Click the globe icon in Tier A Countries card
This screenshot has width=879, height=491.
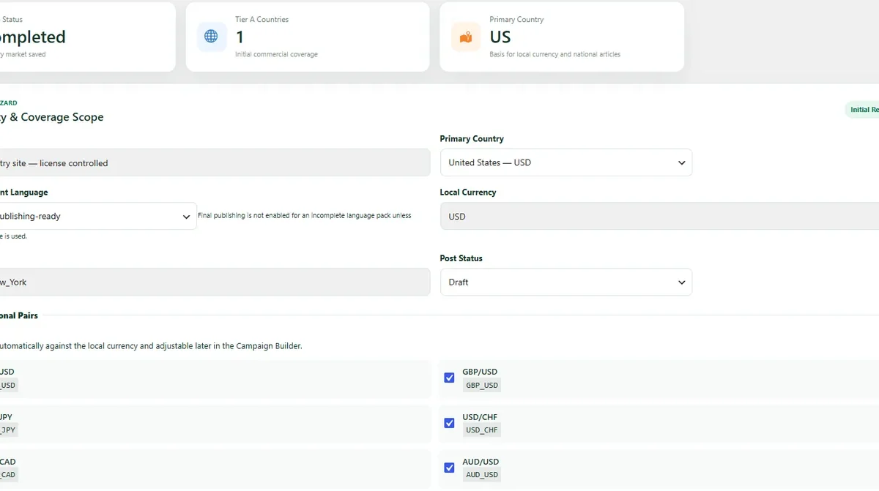211,37
